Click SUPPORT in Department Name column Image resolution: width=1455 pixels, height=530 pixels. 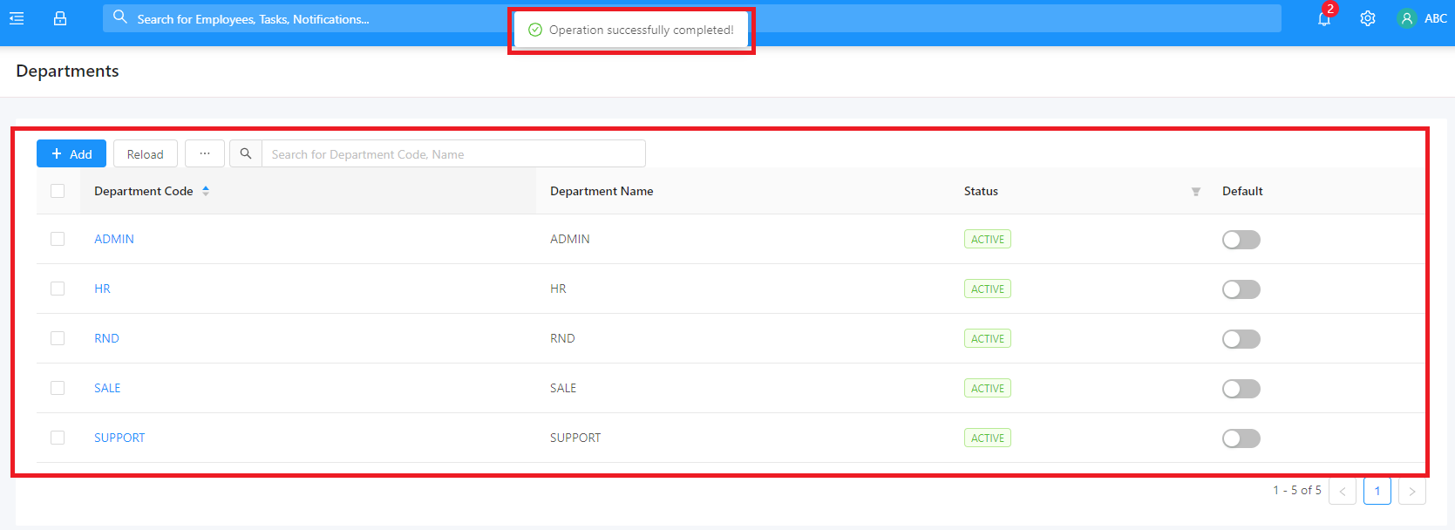(x=575, y=438)
